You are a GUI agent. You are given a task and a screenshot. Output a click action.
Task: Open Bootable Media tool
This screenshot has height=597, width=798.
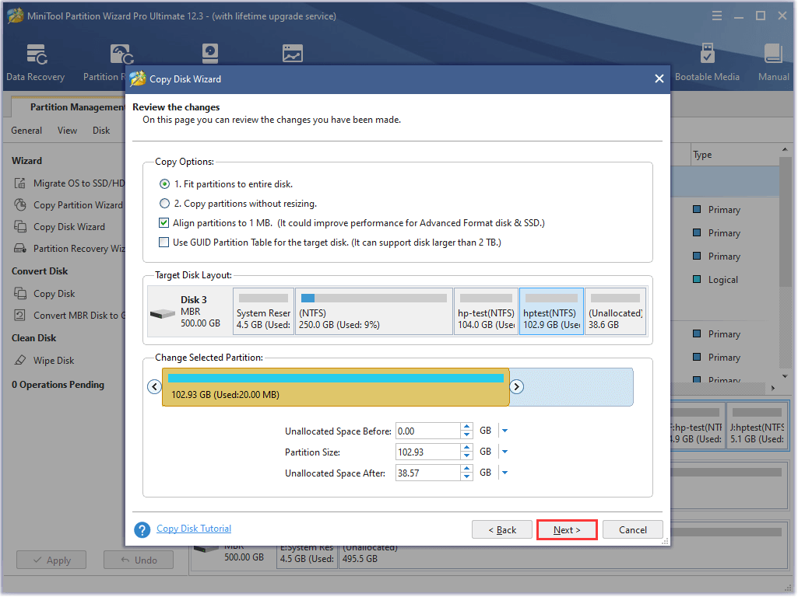tap(707, 54)
